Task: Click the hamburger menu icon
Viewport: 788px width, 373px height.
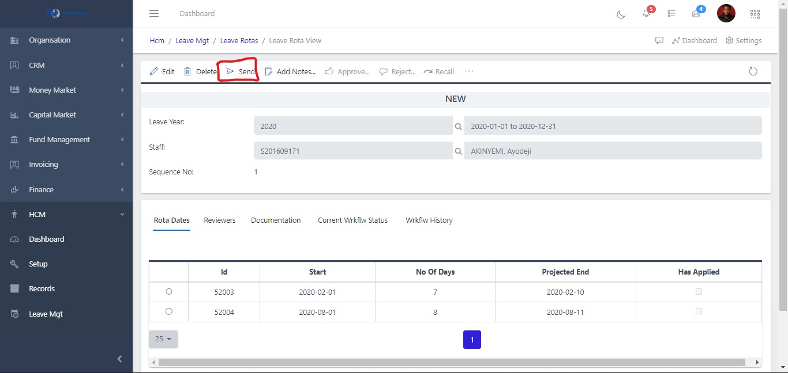Action: 153,14
